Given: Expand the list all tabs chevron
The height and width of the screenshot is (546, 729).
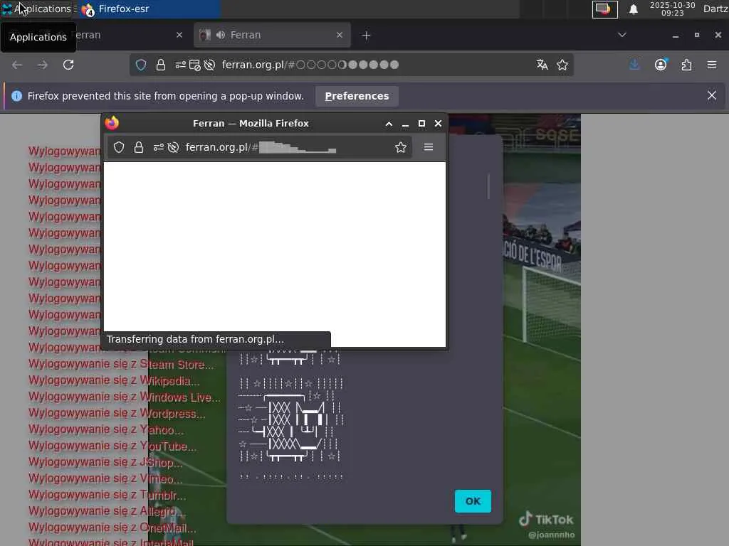Looking at the screenshot, I should pyautogui.click(x=622, y=35).
